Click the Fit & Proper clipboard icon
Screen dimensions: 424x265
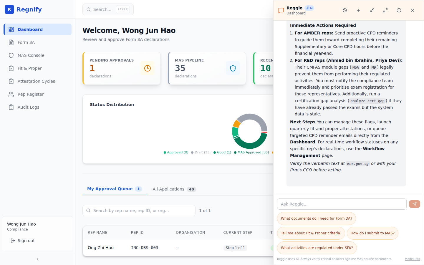tap(11, 68)
